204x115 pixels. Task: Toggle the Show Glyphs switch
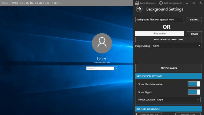tap(194, 92)
